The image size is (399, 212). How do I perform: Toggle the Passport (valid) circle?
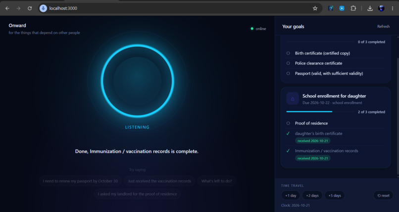(x=288, y=73)
